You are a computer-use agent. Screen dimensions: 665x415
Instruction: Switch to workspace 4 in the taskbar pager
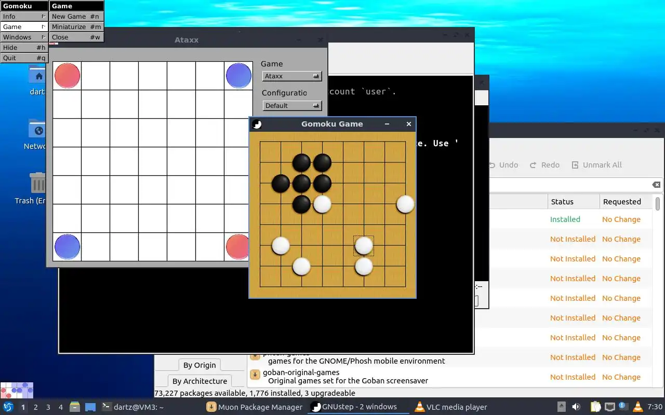[x=61, y=407]
